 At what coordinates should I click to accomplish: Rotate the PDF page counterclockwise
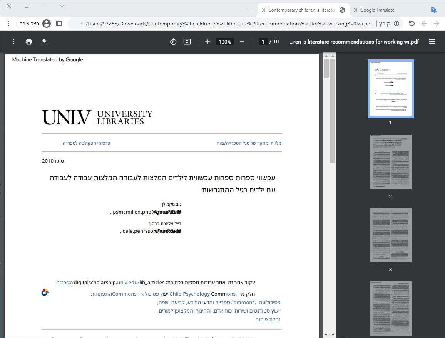pyautogui.click(x=173, y=42)
